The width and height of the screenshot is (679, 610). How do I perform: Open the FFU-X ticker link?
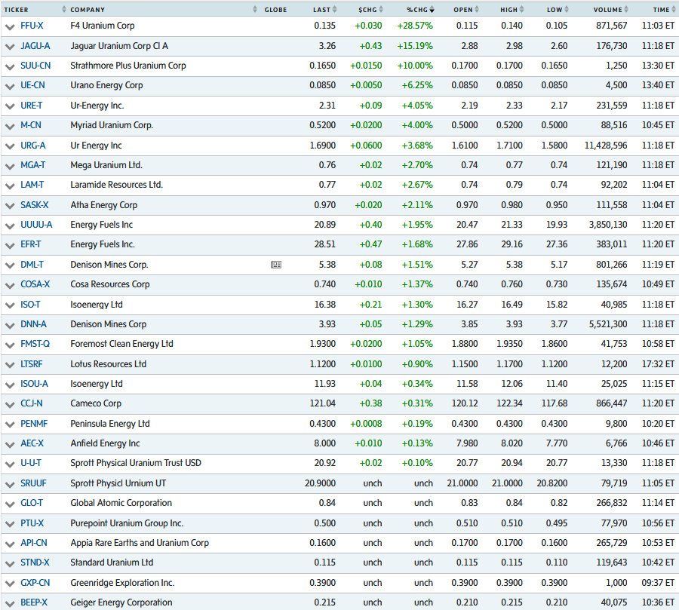(x=32, y=26)
